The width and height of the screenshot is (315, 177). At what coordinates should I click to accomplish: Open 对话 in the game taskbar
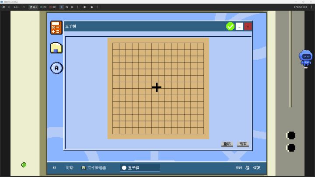(70, 167)
